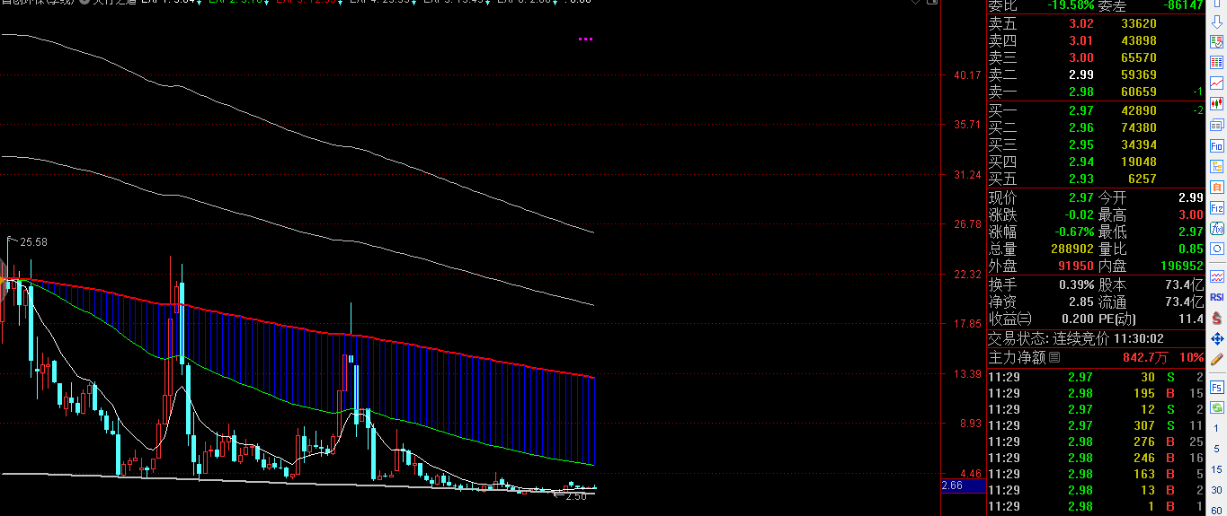
Task: Select the 买三 2.95 bid row
Action: point(1095,144)
